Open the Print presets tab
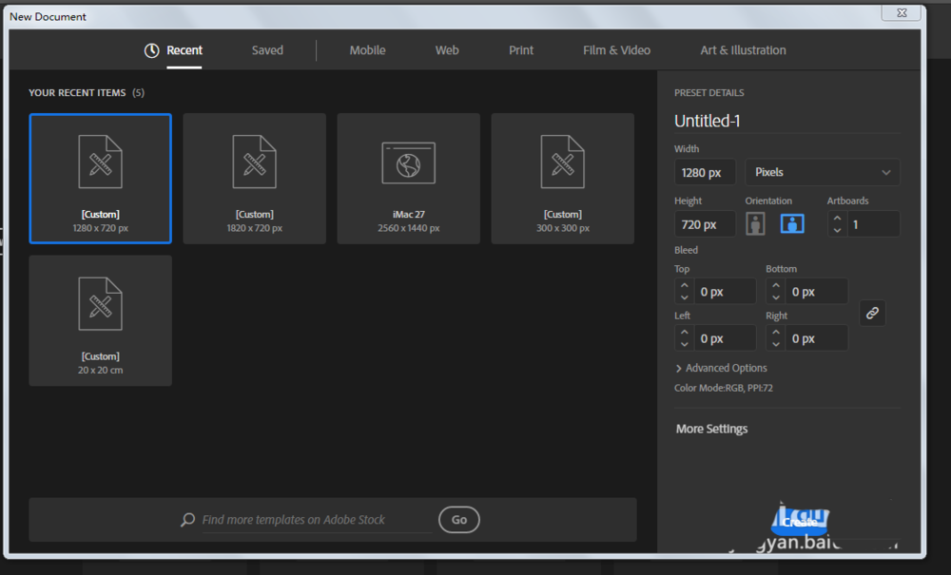951x575 pixels. [x=521, y=50]
